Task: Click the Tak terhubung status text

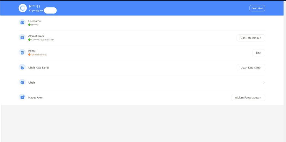Action: [x=39, y=54]
